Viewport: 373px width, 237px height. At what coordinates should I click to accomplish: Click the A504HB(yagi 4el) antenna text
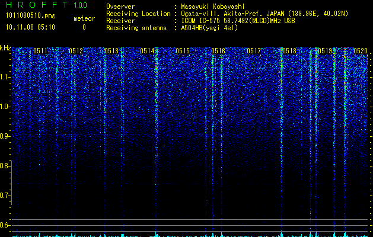tap(209, 28)
